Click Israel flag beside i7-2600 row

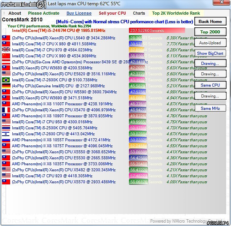6,134
